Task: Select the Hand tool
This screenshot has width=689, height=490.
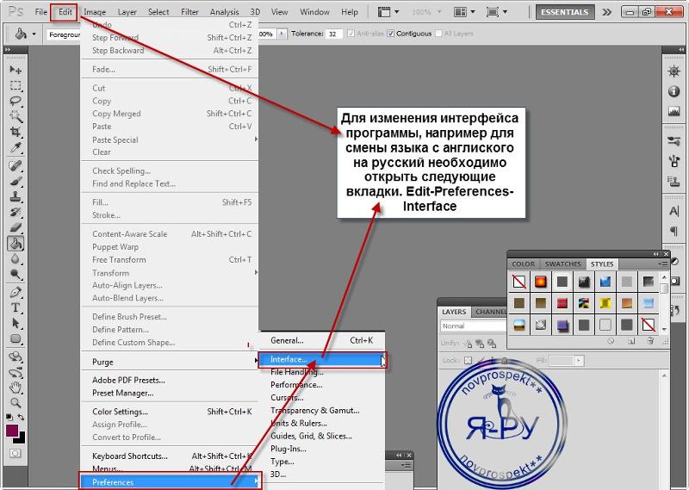Action: (x=16, y=388)
